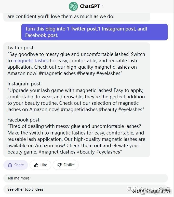Expand the chevron beside the ChatGPT title

(x=102, y=6)
